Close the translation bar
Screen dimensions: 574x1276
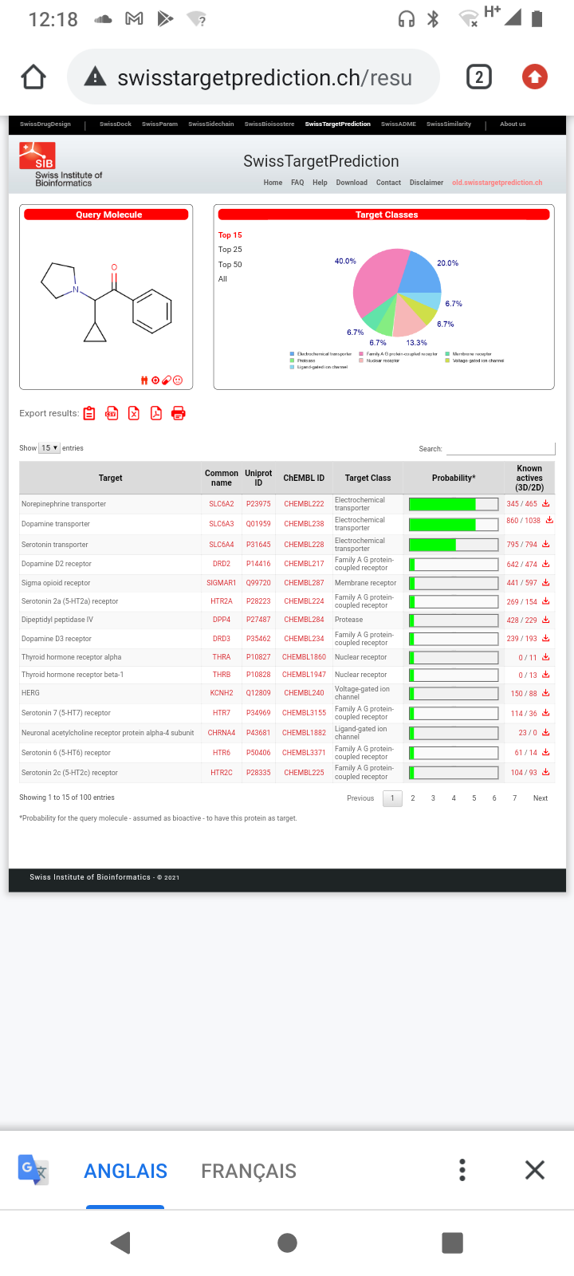click(535, 1170)
